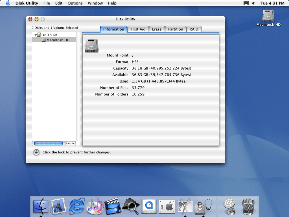Open QuickTime Player in the Dock
Screen dimensions: 289x217
pos(149,206)
